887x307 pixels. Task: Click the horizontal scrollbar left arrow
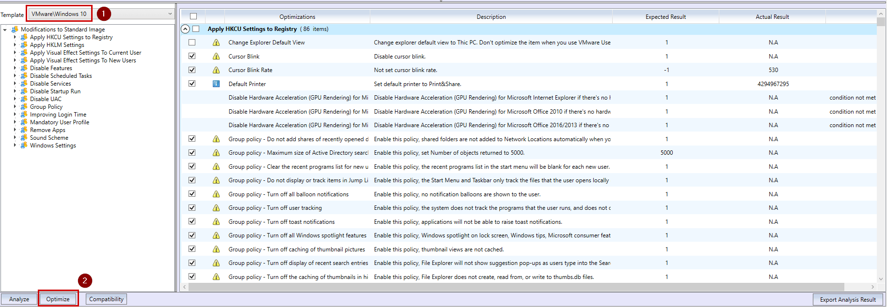point(185,287)
